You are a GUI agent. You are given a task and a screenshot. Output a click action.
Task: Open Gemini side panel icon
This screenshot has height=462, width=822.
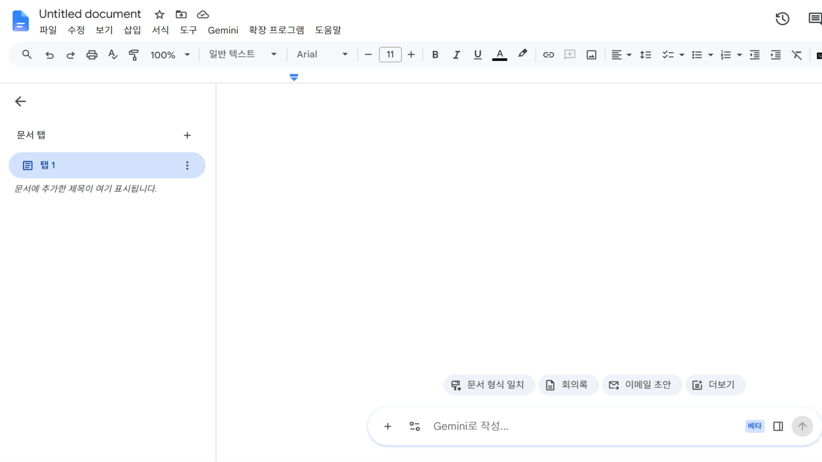click(778, 426)
